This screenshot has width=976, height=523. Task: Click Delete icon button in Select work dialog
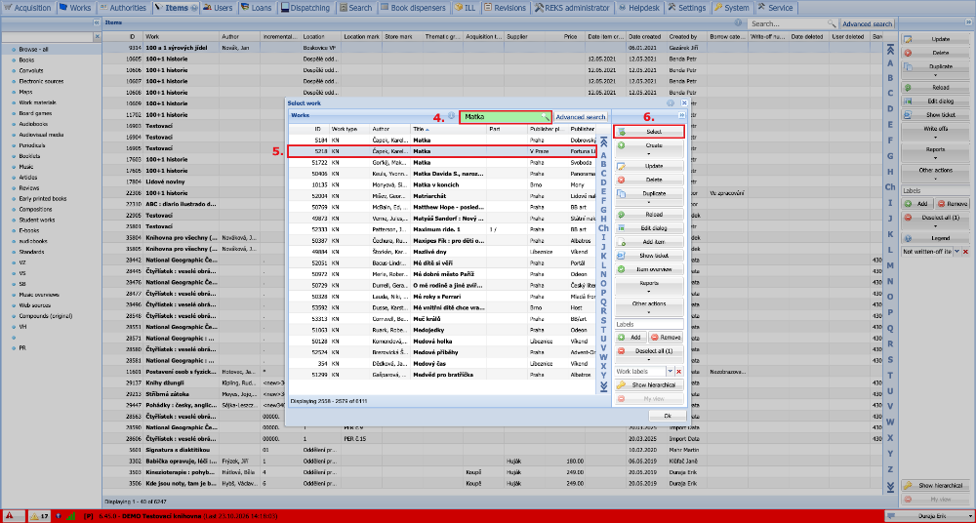649,180
